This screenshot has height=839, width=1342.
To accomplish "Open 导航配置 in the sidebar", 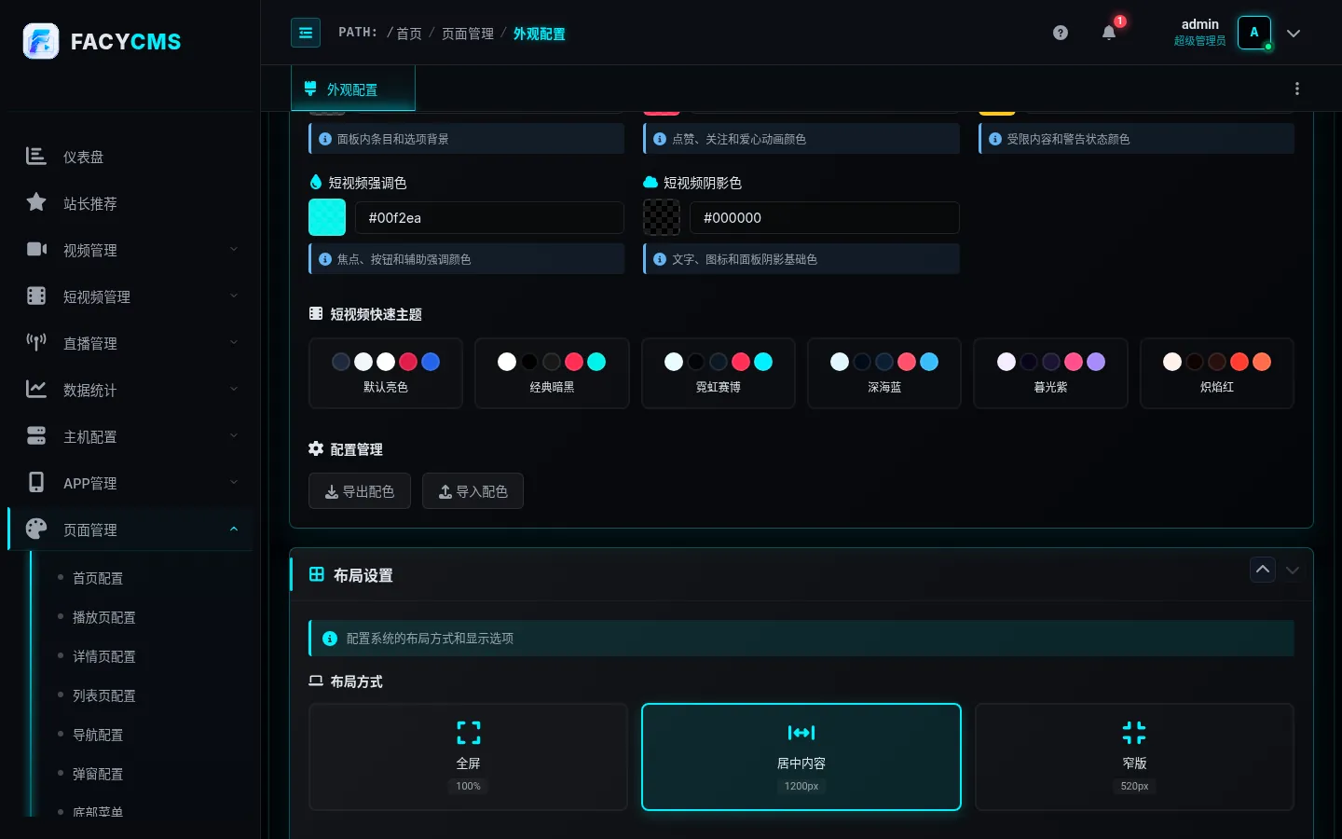I will pos(98,735).
